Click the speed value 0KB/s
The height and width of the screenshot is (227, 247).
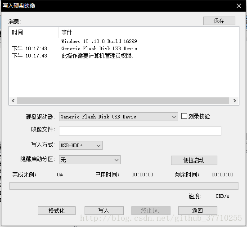click(222, 196)
